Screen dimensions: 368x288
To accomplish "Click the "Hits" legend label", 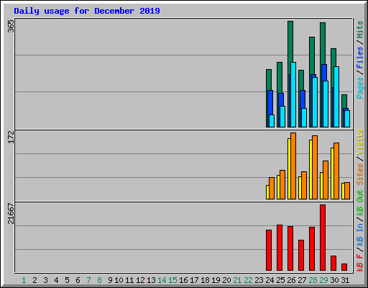I will pyautogui.click(x=360, y=30).
